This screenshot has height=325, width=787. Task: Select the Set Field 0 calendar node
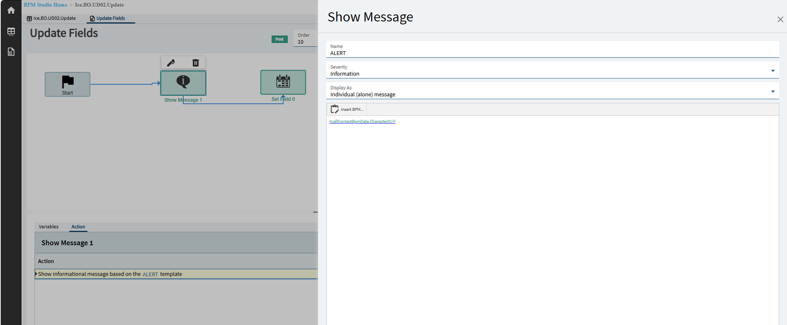(x=283, y=82)
